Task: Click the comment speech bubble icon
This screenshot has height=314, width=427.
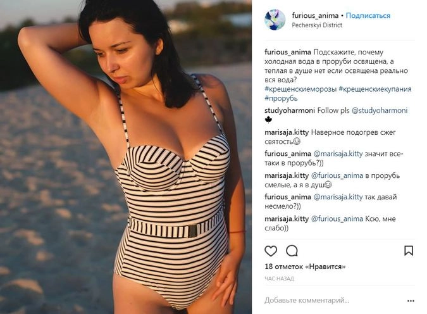Action: 292,251
